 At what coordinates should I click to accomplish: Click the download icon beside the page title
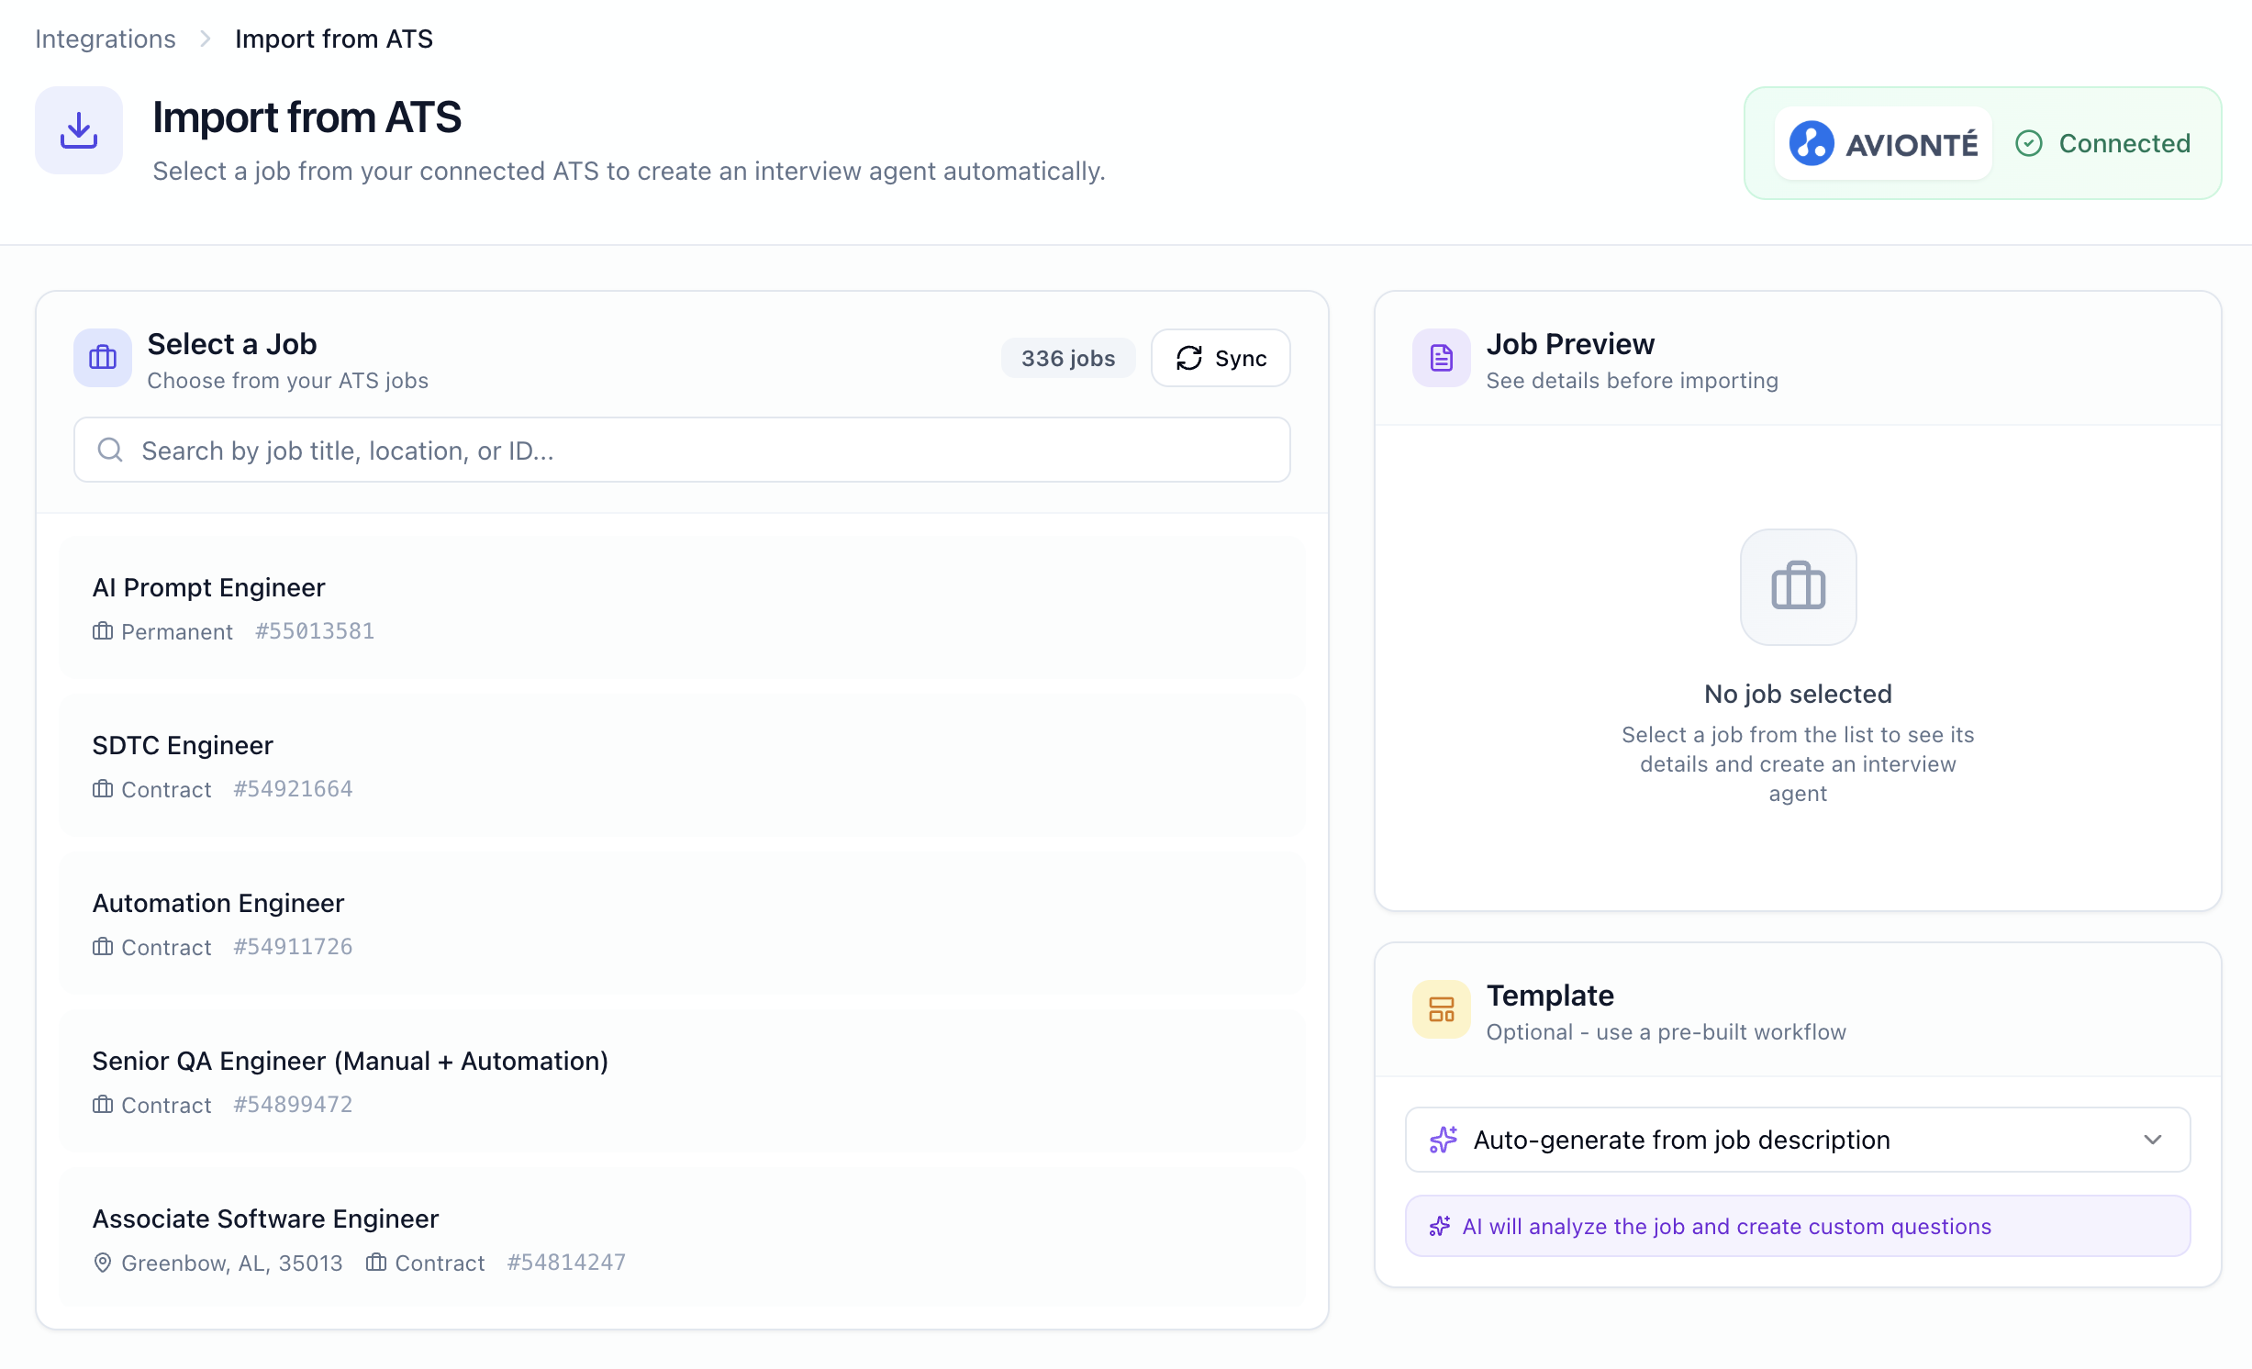click(x=79, y=130)
